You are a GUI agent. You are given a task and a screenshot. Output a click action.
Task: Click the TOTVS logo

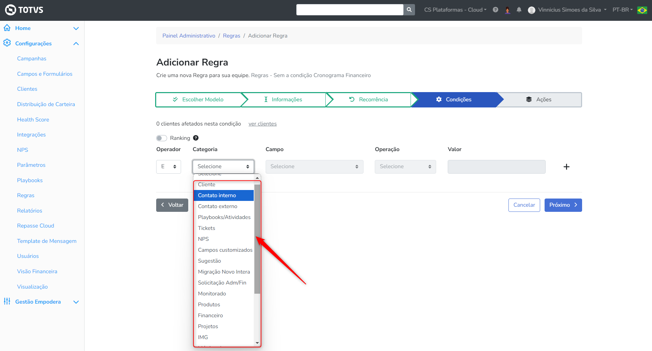24,10
